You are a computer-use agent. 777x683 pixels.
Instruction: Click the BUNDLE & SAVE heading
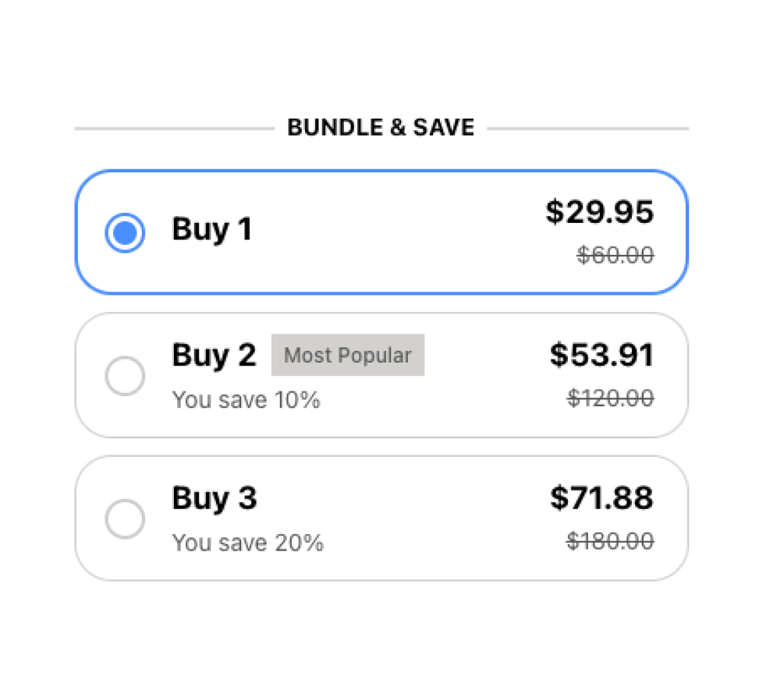(381, 128)
